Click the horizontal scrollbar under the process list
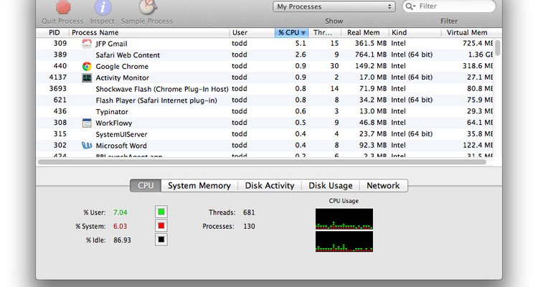The image size is (538, 287). coord(262,162)
